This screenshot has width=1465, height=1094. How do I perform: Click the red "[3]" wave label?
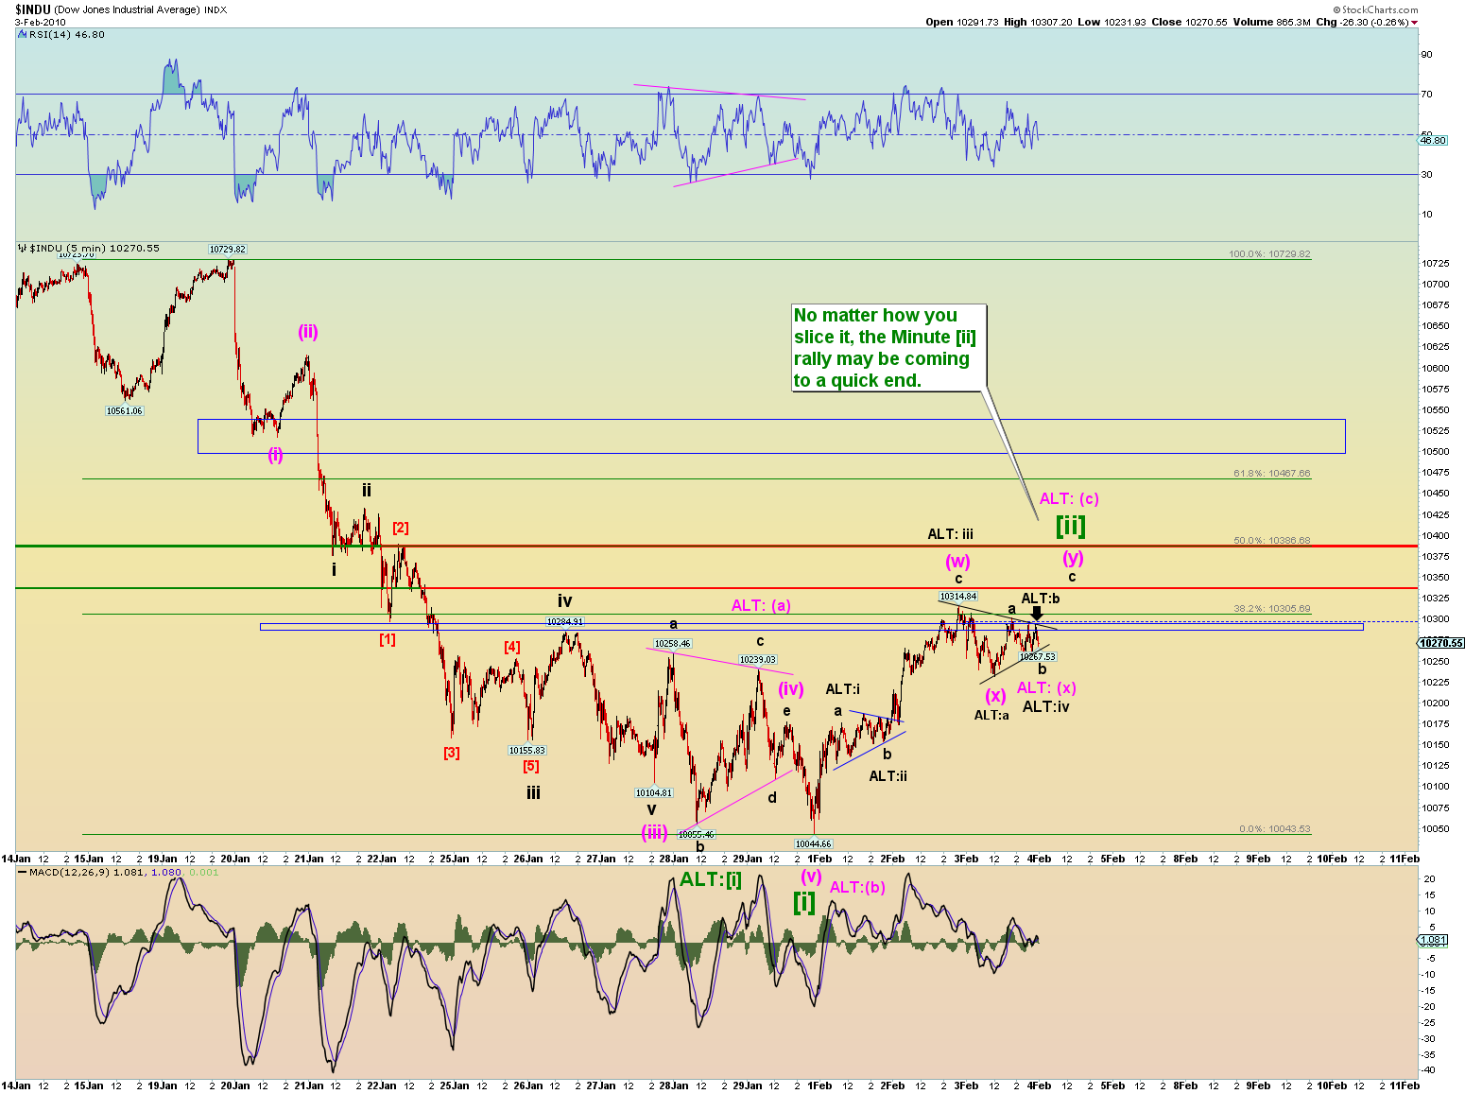coord(452,753)
